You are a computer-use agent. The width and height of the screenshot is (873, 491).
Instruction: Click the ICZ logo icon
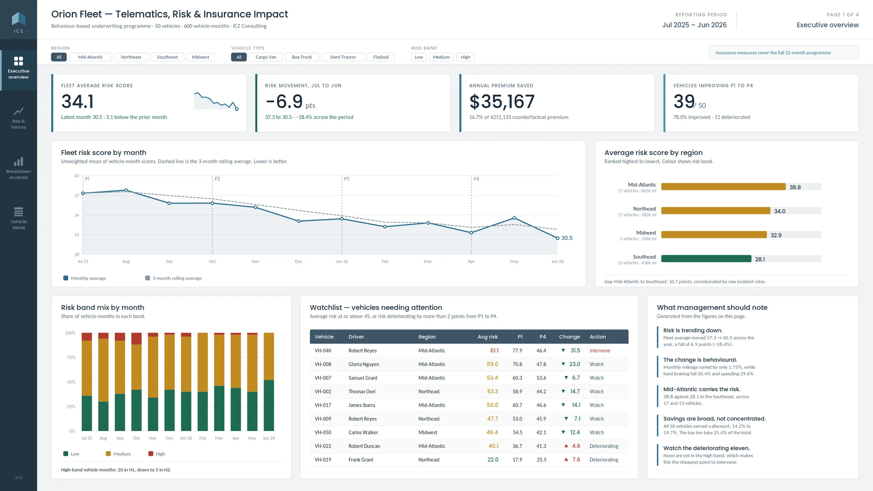point(18,18)
